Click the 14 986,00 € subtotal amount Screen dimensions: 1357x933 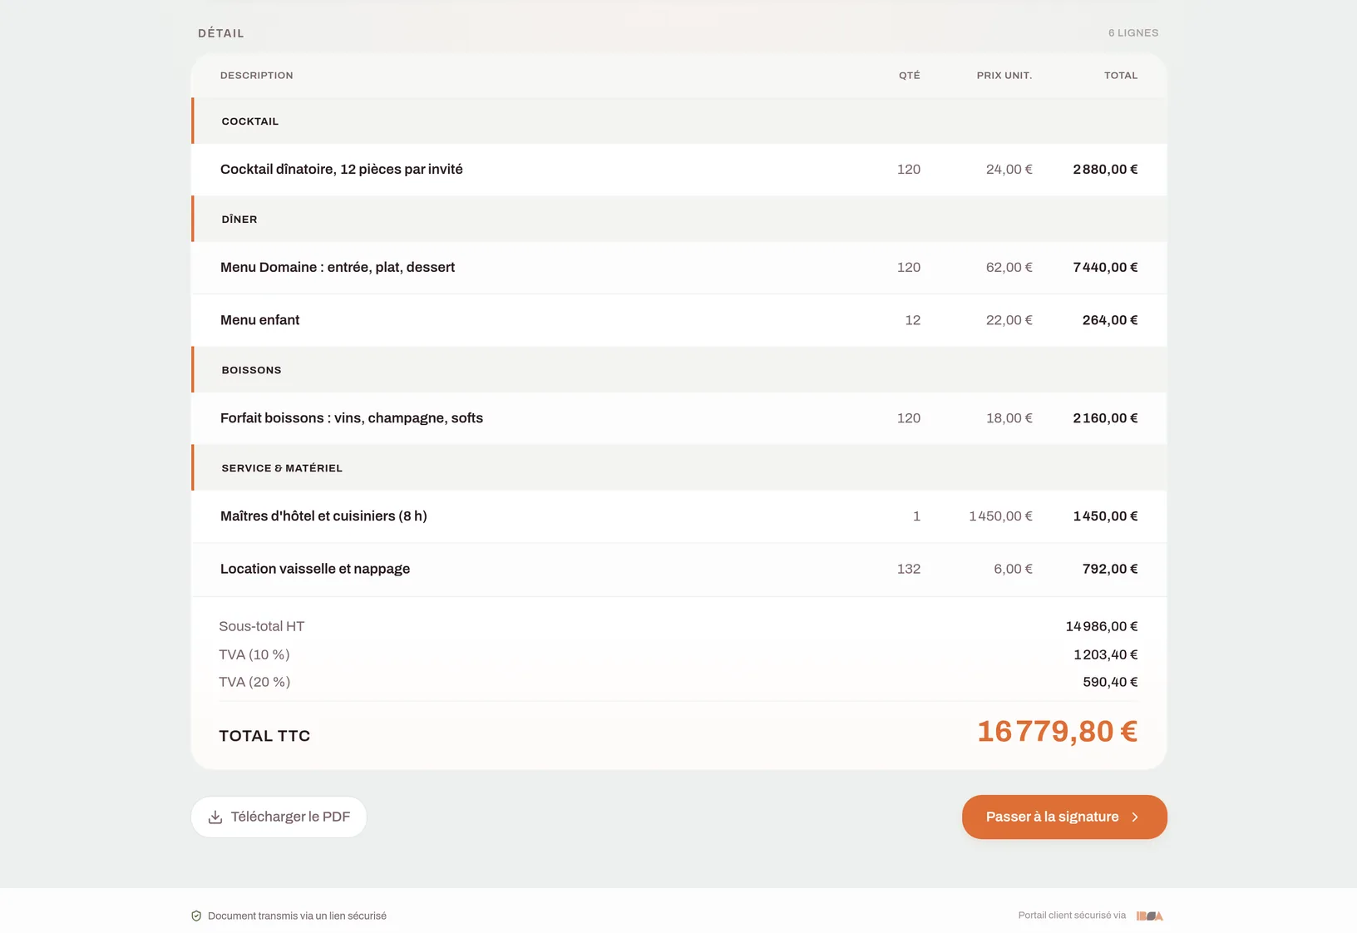(1102, 626)
